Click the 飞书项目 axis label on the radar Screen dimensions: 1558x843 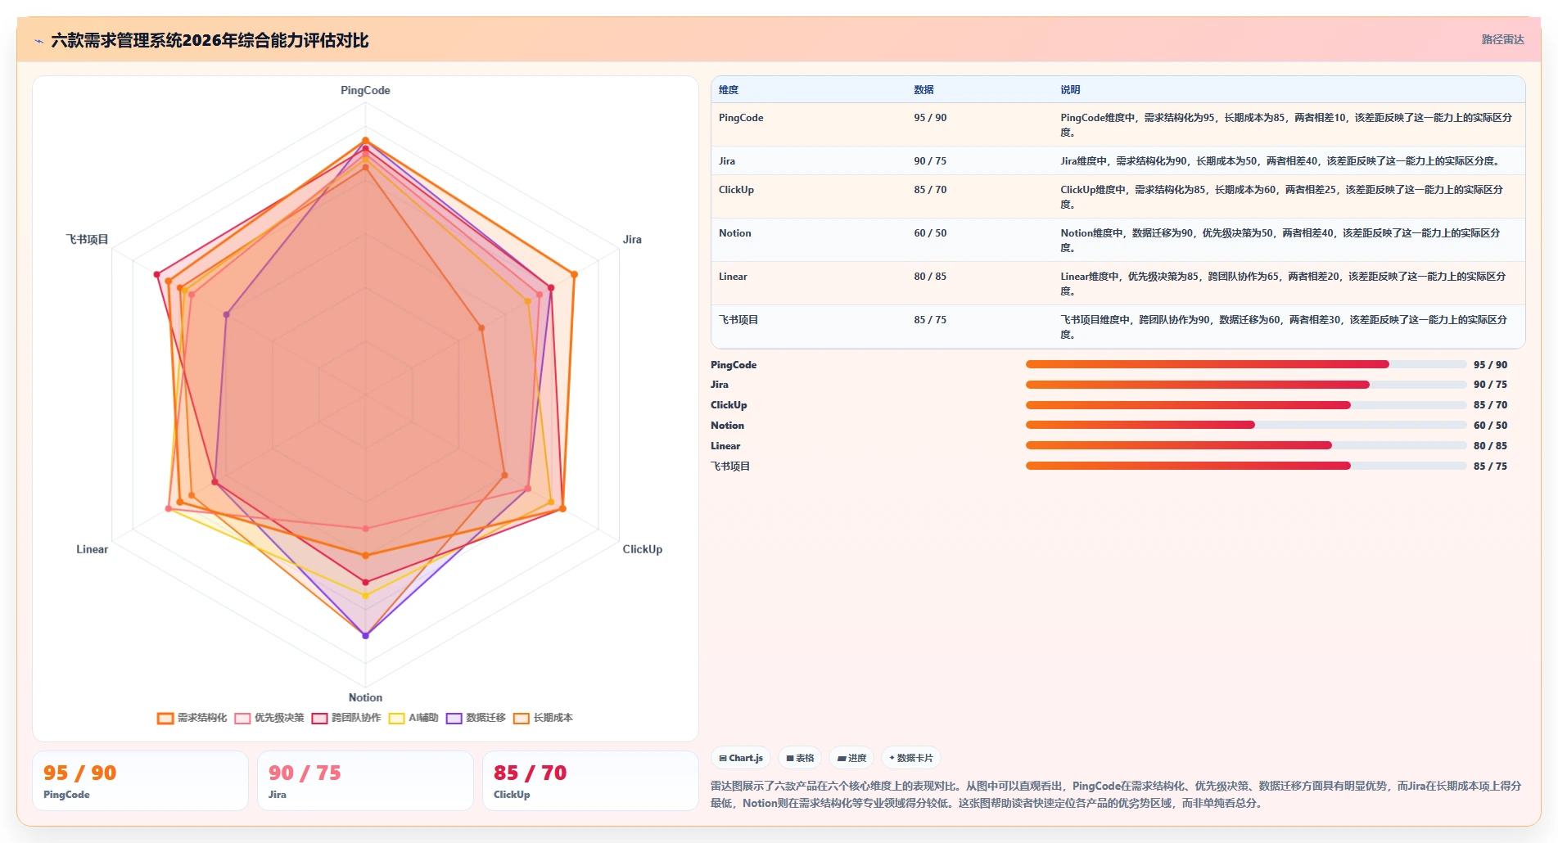pyautogui.click(x=87, y=240)
